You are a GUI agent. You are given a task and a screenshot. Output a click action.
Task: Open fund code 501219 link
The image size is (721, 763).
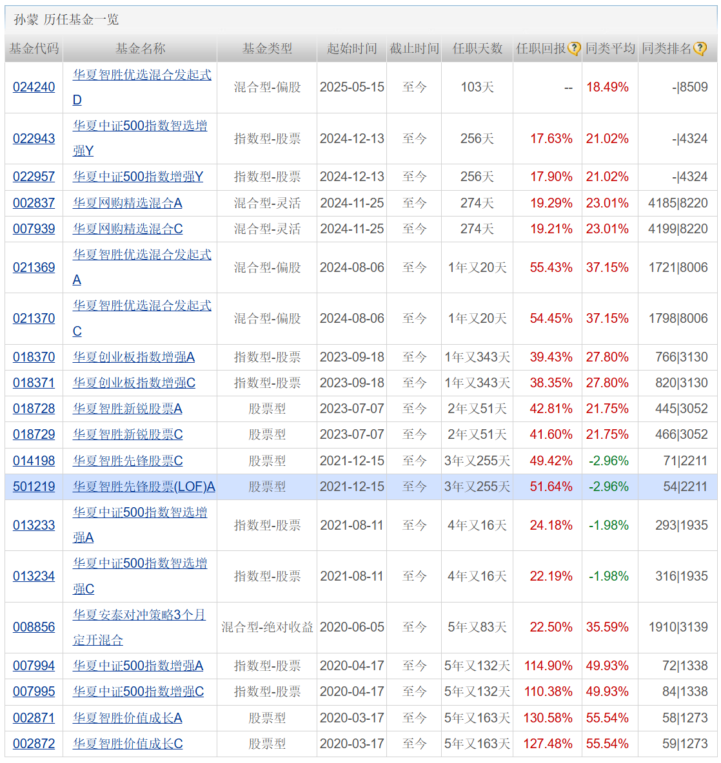click(x=34, y=487)
